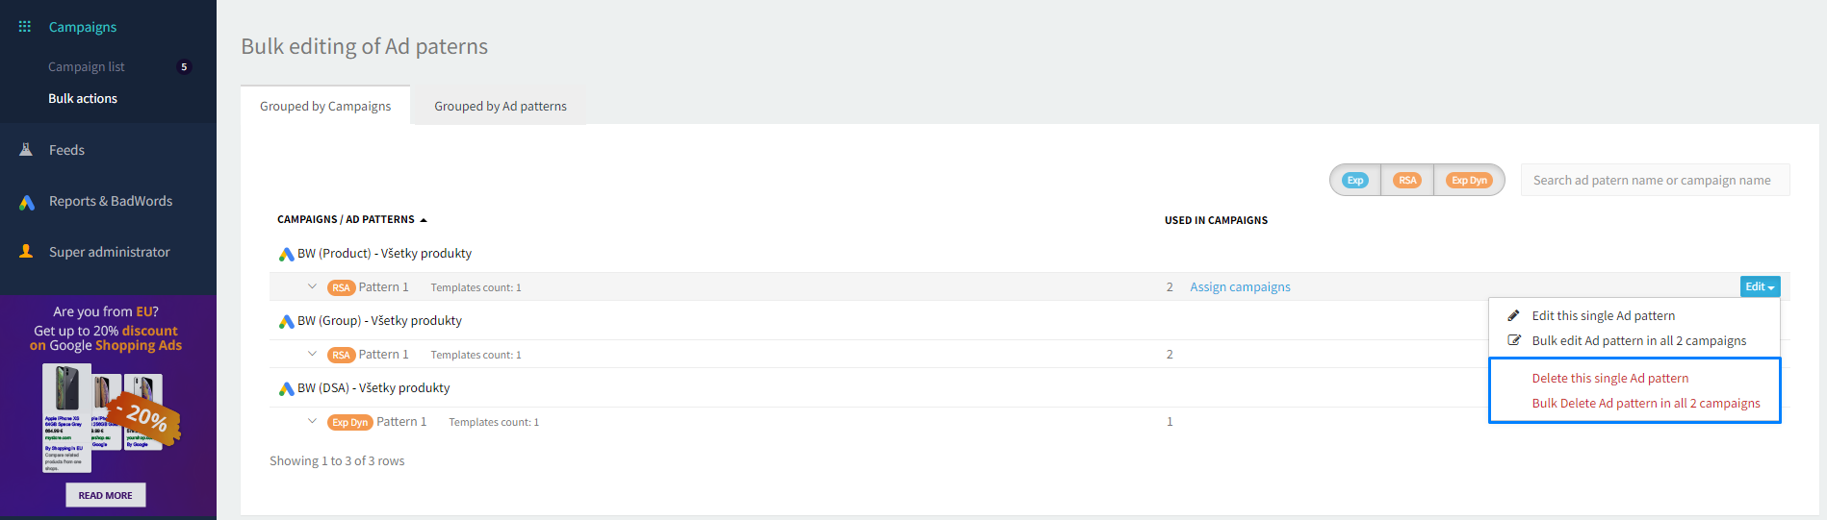Click Google Ads icon beside BW (DSA) campaign
The image size is (1827, 520).
pyautogui.click(x=286, y=389)
